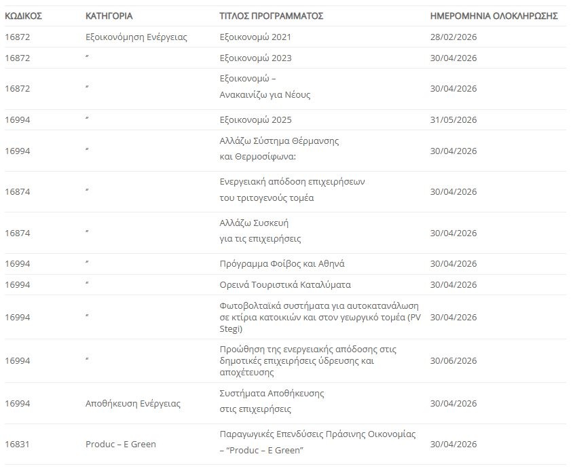Select the Εξοικονομώ 2023 program title

255,58
